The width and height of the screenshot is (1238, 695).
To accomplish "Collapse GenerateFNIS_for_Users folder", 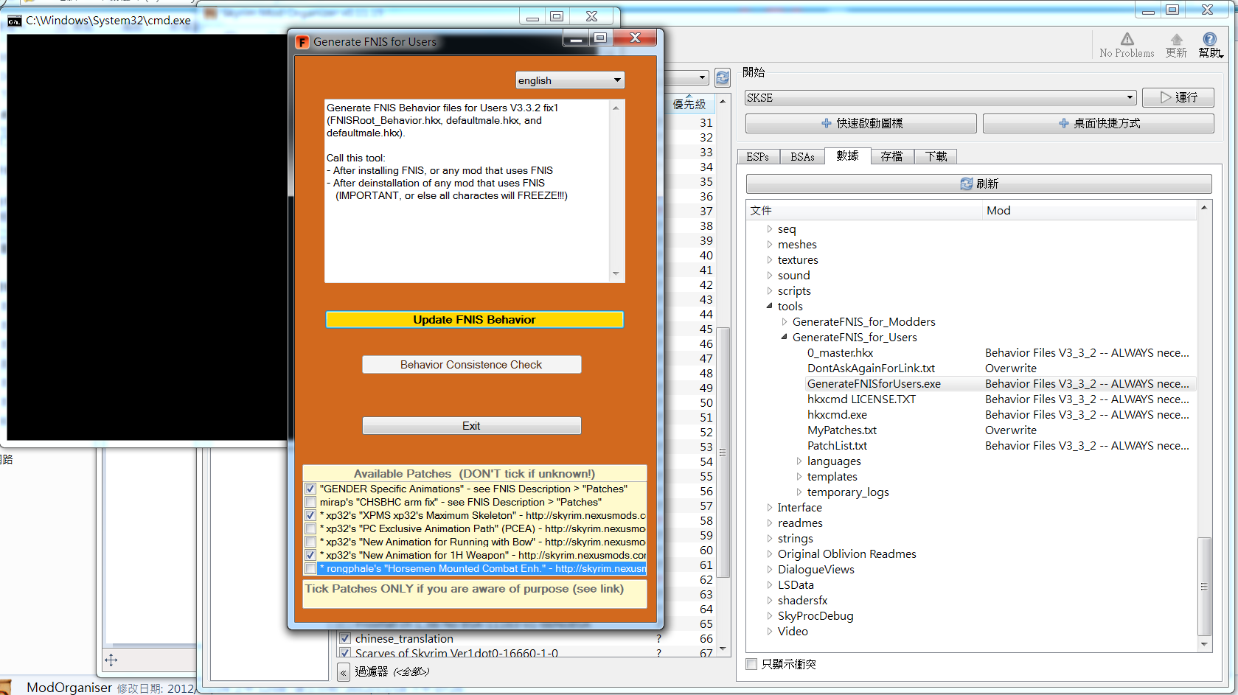I will click(785, 338).
